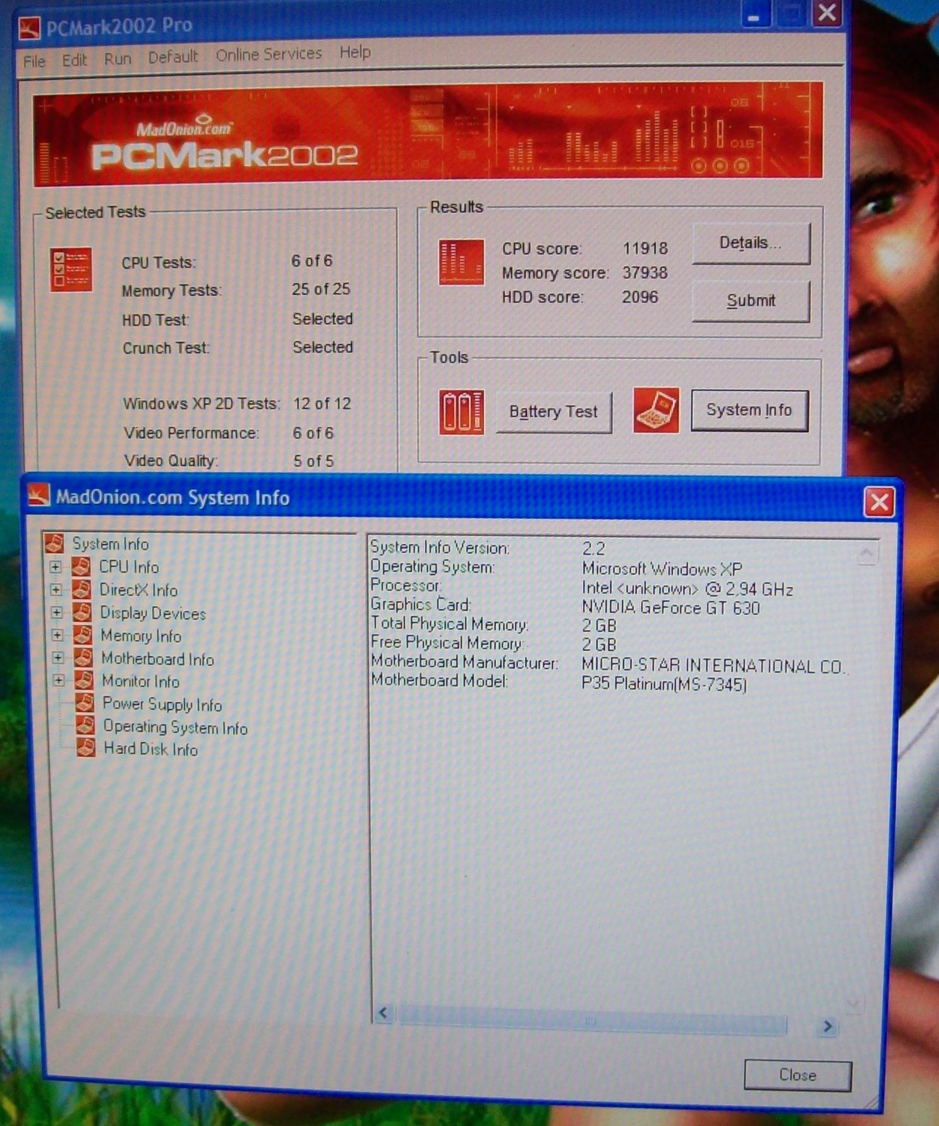Click the MICRO-STAR INTERNATIONAL CO. text

point(713,666)
